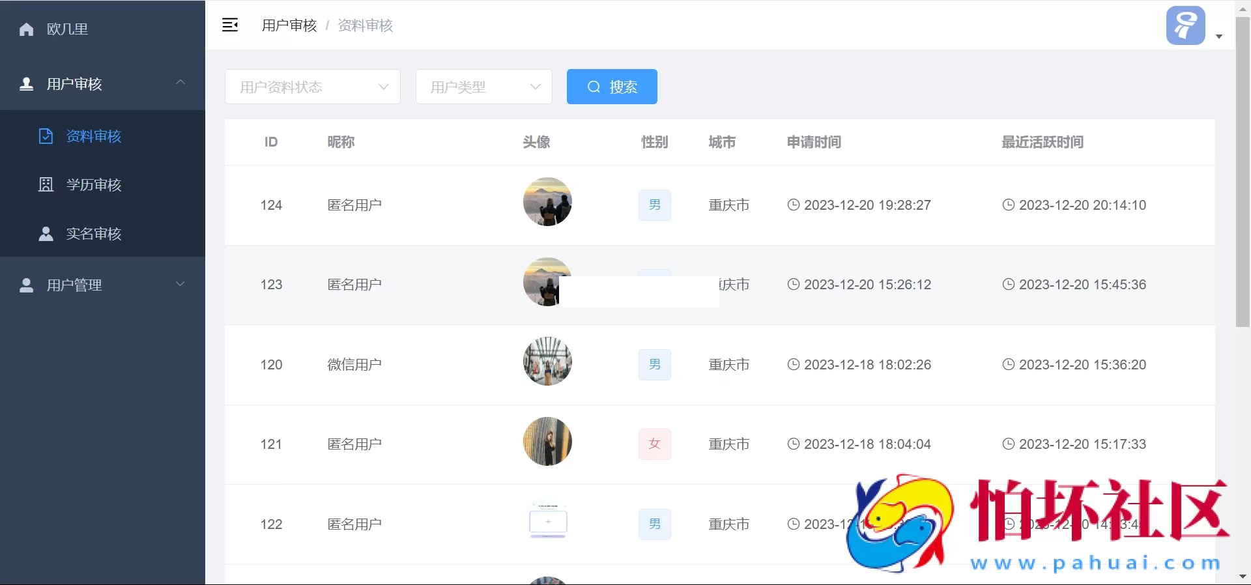
Task: Click the 最近活跃时间 column header
Action: [x=1042, y=142]
